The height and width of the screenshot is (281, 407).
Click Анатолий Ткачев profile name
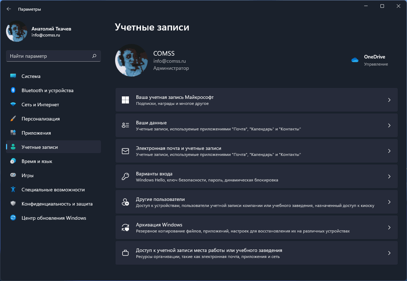51,29
